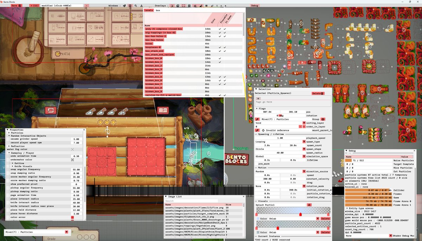Image resolution: width=422 pixels, height=241 pixels.
Task: Click pencil icon beside River(7) : Particles
Action: tap(257, 119)
